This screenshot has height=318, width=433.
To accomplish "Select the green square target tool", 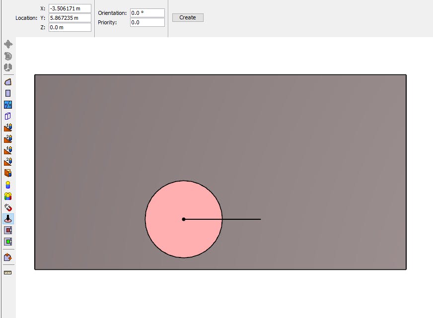I will pyautogui.click(x=8, y=242).
